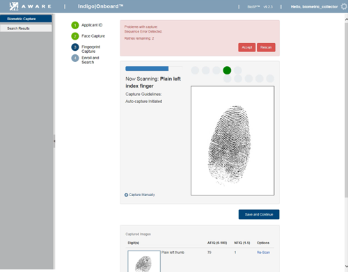348x272 pixels.
Task: Collapse the sidebar using splitter handle
Action: tap(54, 141)
